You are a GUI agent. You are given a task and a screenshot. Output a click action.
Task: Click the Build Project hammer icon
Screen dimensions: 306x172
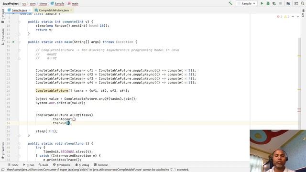pos(230,3)
